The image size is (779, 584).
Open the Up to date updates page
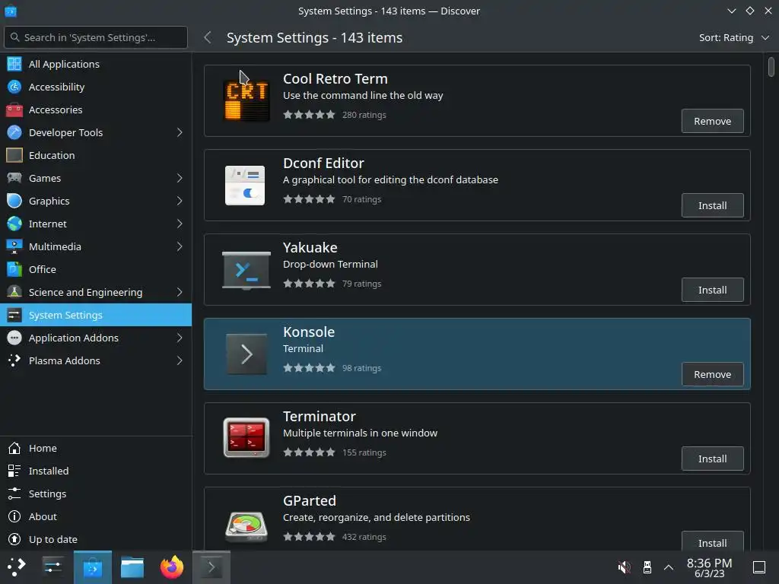(96, 540)
